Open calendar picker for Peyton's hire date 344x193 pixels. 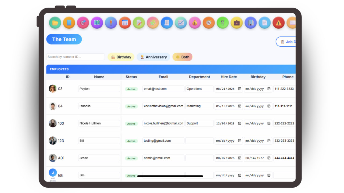(x=239, y=89)
